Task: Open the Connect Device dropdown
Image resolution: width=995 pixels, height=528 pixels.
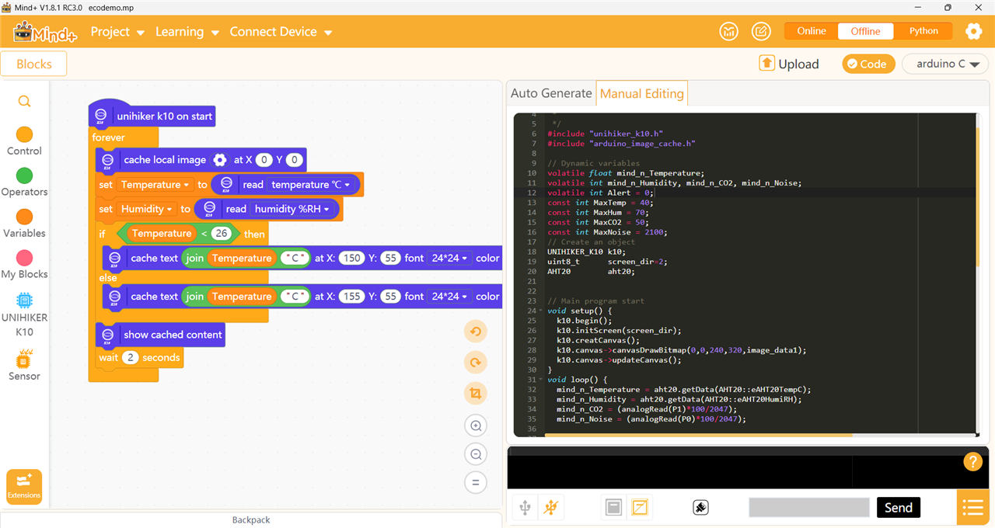Action: tap(281, 32)
